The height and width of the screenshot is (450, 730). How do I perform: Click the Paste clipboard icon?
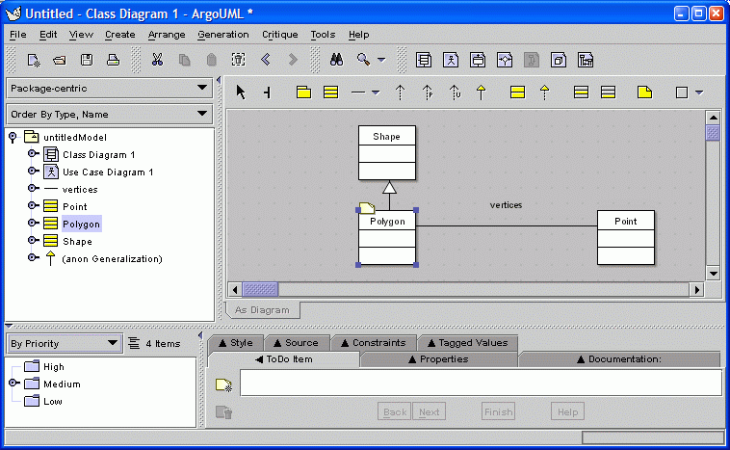tap(211, 60)
